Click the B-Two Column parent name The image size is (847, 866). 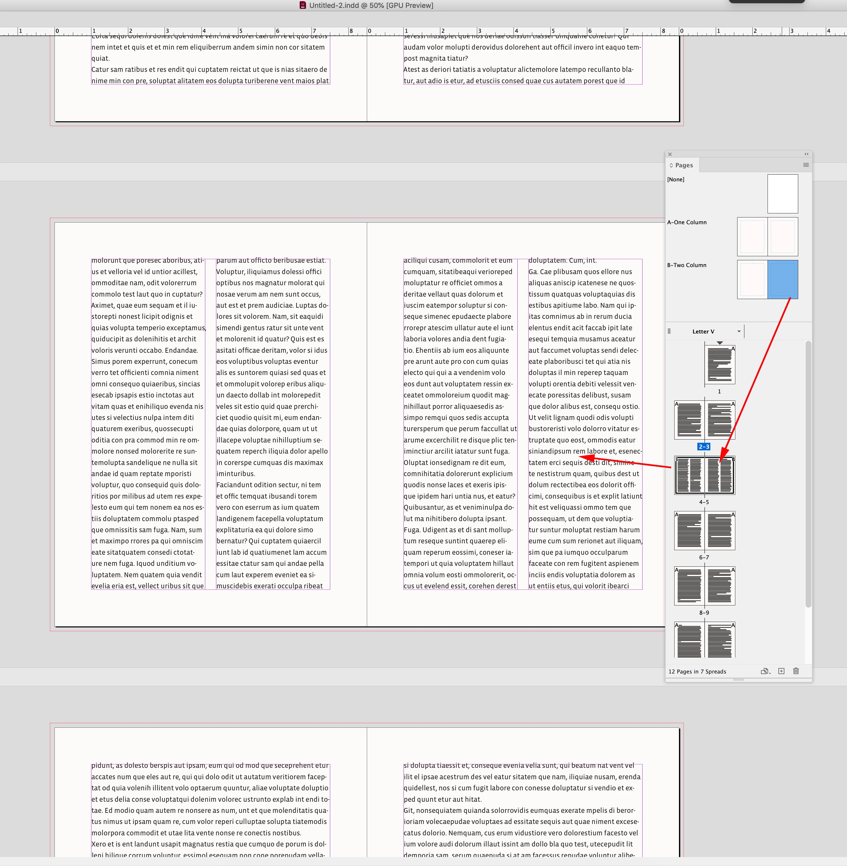pos(686,265)
